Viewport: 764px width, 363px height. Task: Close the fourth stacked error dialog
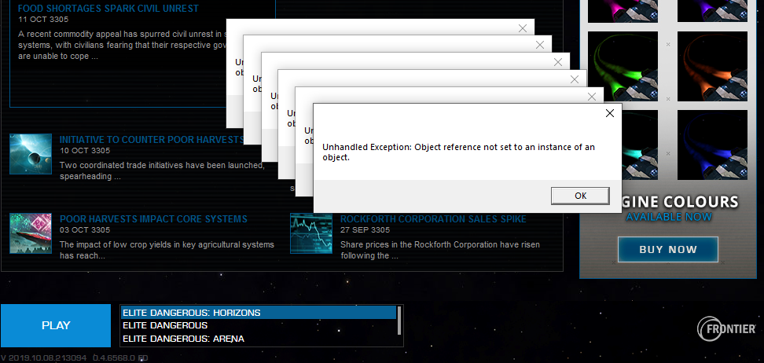(575, 79)
